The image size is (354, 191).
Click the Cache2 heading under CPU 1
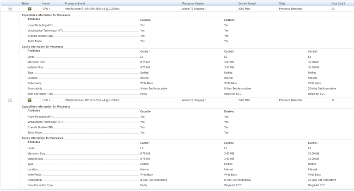229,51
